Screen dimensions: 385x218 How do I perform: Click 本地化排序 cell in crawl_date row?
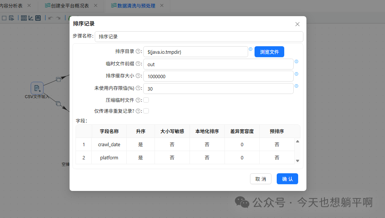207,145
